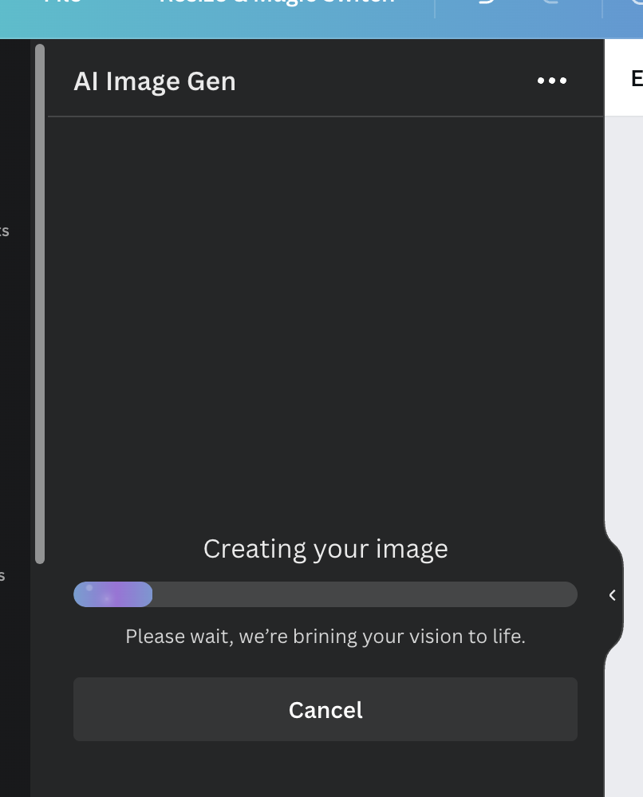Open the AI Image Gen more options menu
Image resolution: width=643 pixels, height=797 pixels.
(x=552, y=81)
